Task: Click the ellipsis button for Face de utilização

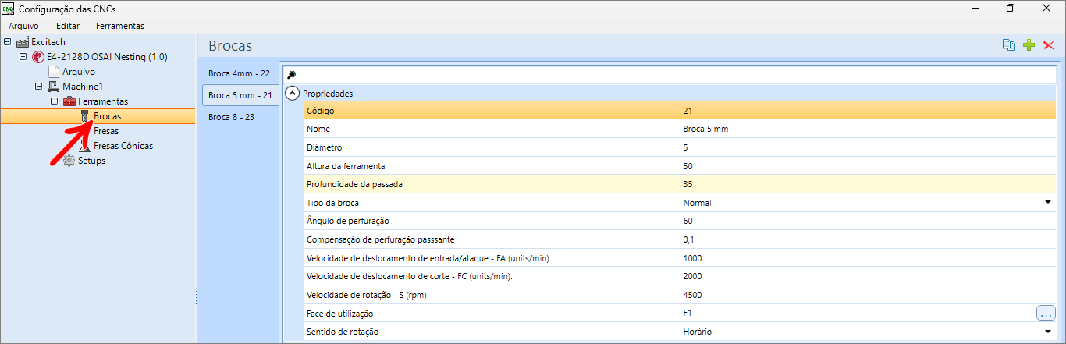Action: pos(1046,314)
